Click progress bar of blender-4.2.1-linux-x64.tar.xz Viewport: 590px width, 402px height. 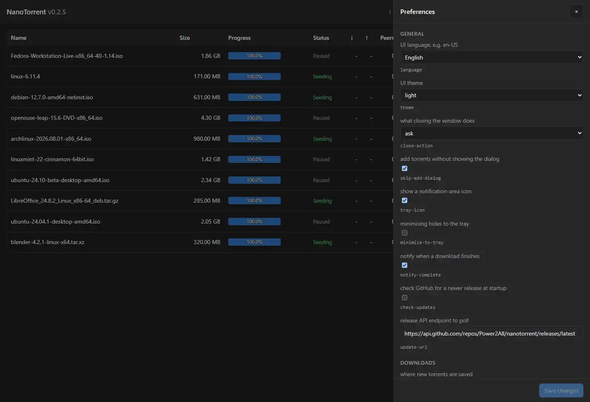[x=254, y=242]
